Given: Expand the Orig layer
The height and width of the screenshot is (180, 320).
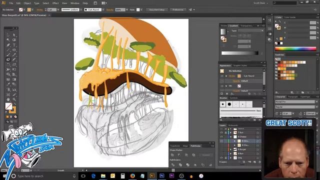Looking at the screenshot, I should tap(231, 158).
